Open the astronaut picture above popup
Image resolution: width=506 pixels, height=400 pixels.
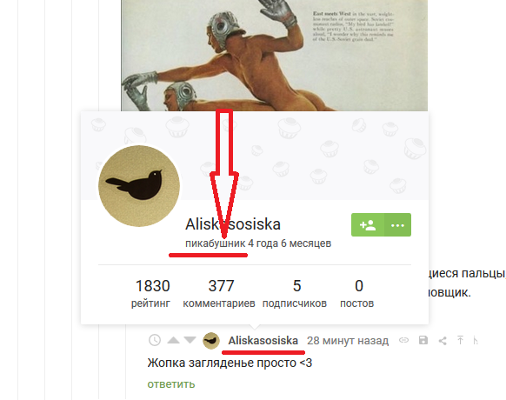pos(274,56)
